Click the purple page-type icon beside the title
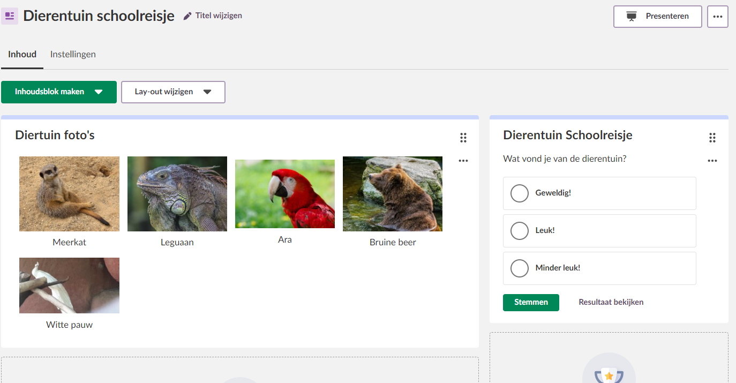Screen dimensions: 736x383 [x=10, y=16]
